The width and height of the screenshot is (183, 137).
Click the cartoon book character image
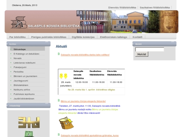point(66,123)
